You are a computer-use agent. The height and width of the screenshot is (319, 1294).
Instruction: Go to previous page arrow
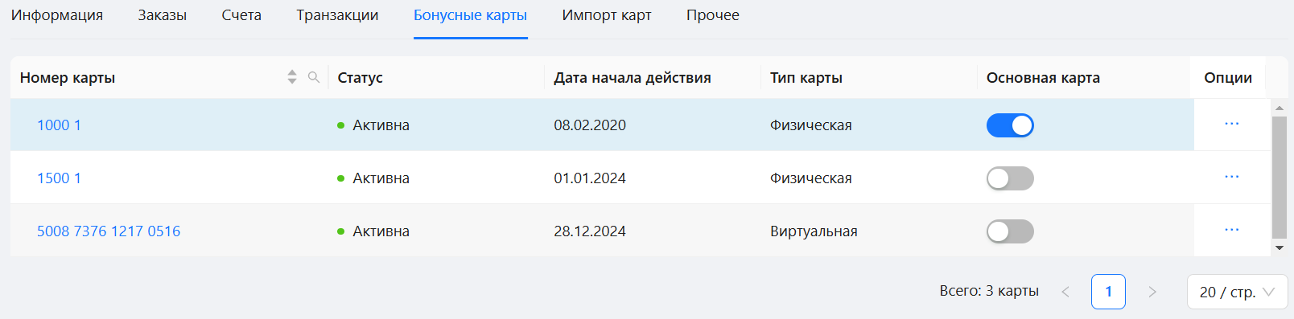click(1065, 292)
